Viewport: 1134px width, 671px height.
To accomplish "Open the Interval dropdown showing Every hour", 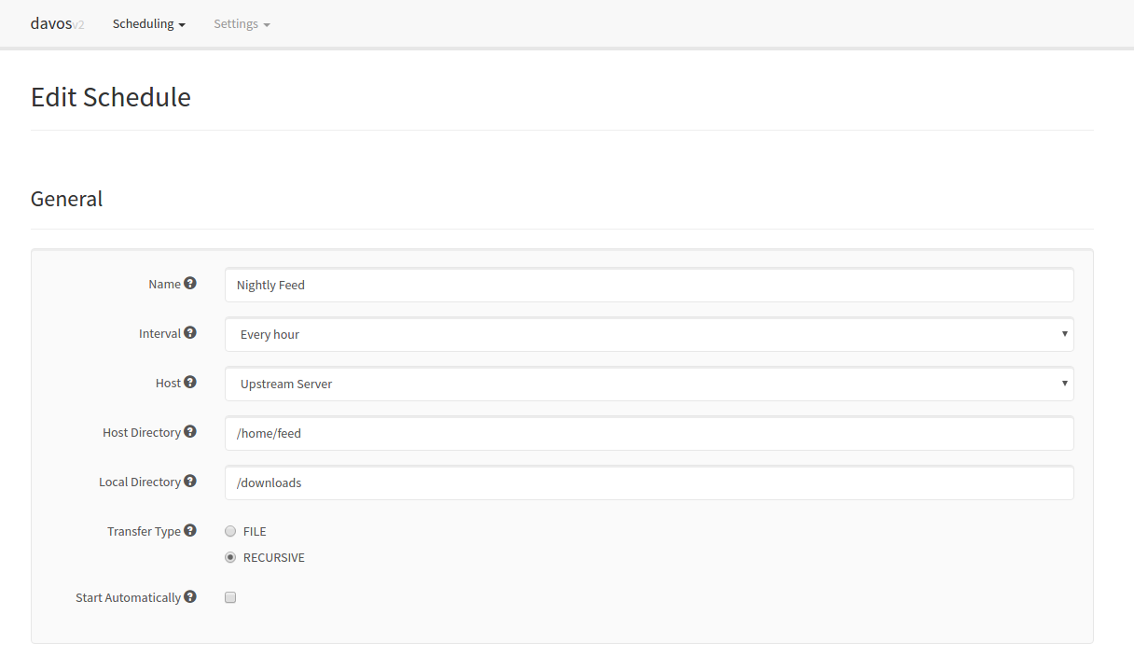I will tap(649, 334).
